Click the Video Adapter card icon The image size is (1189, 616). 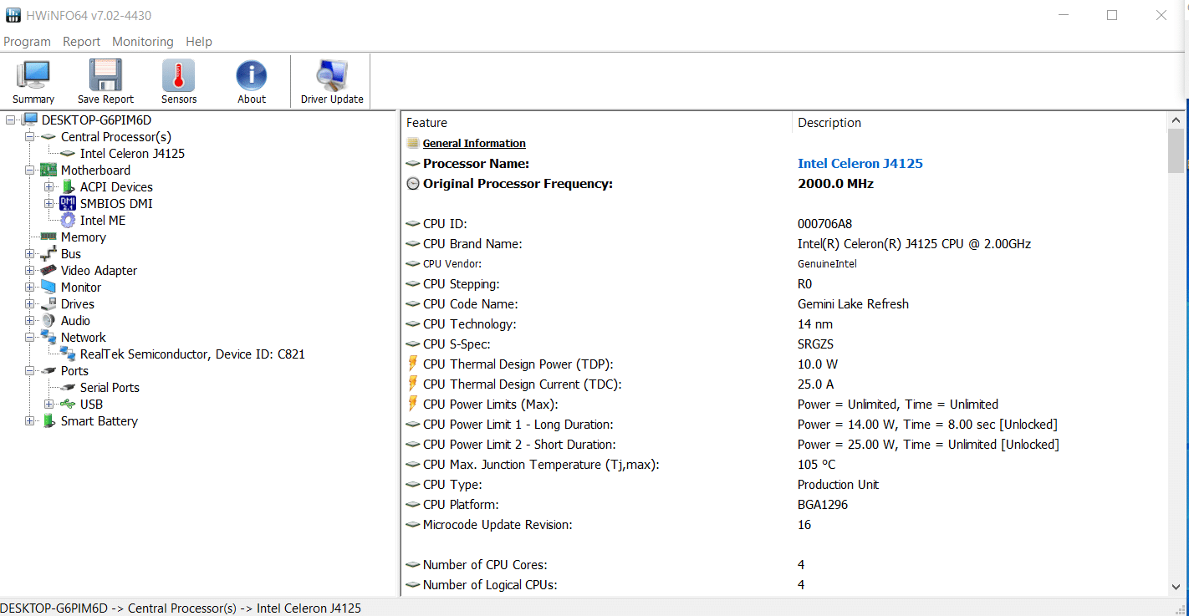pyautogui.click(x=49, y=270)
